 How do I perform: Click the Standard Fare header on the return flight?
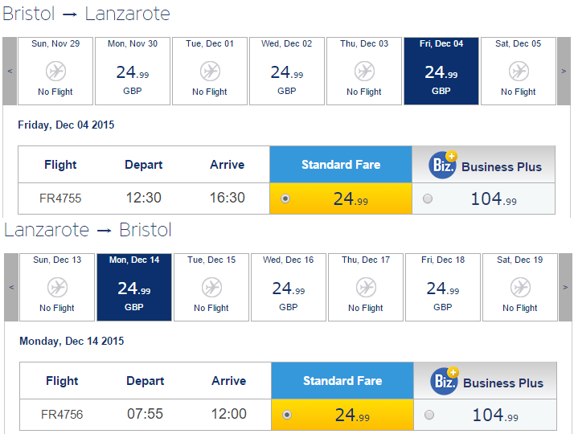(x=342, y=381)
